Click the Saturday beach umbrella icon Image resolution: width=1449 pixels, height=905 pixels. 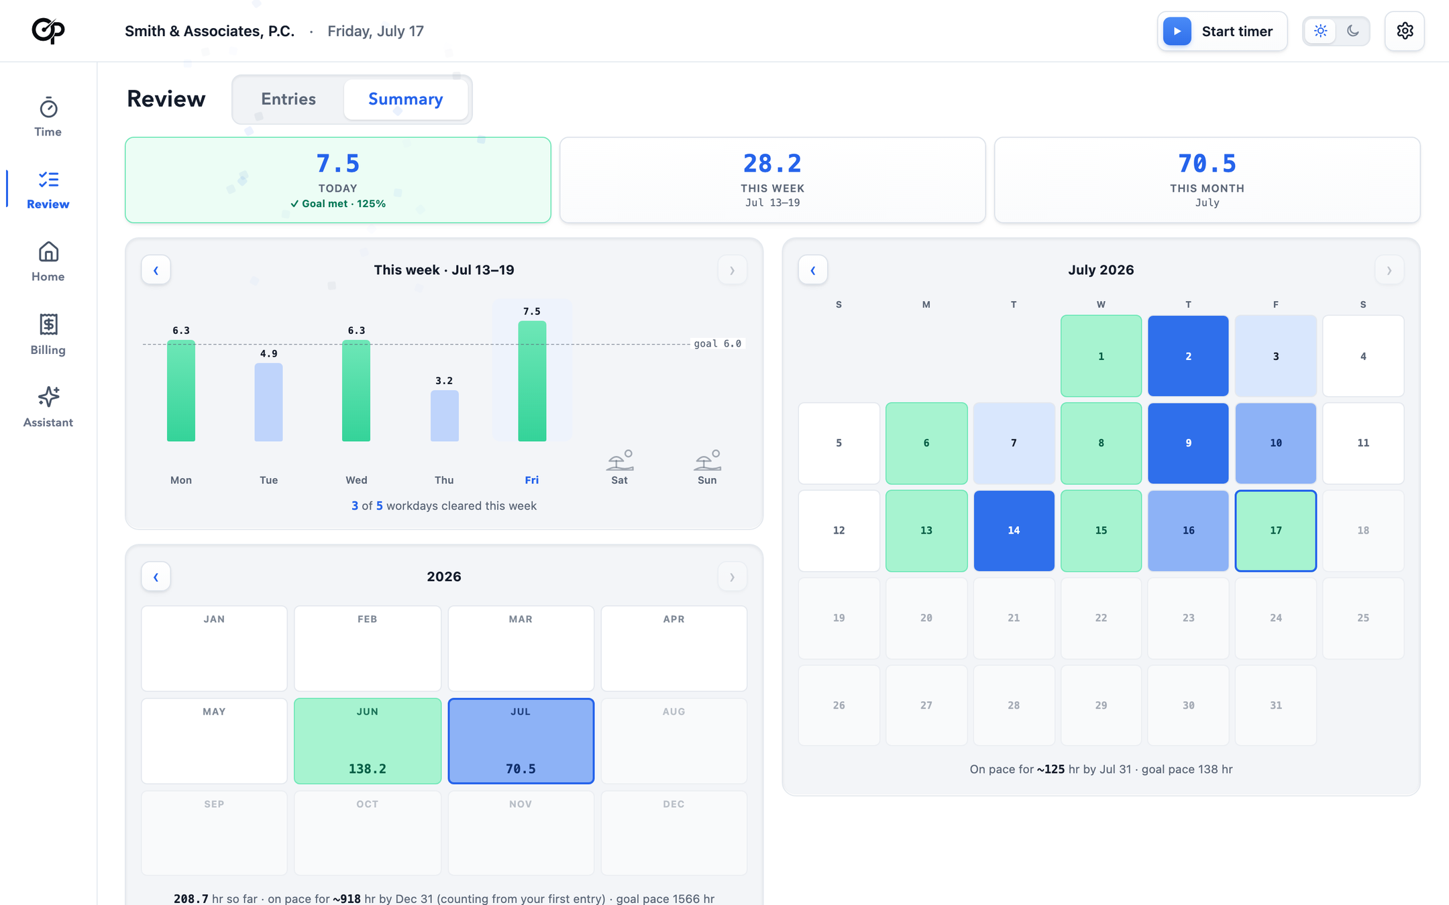tap(620, 460)
